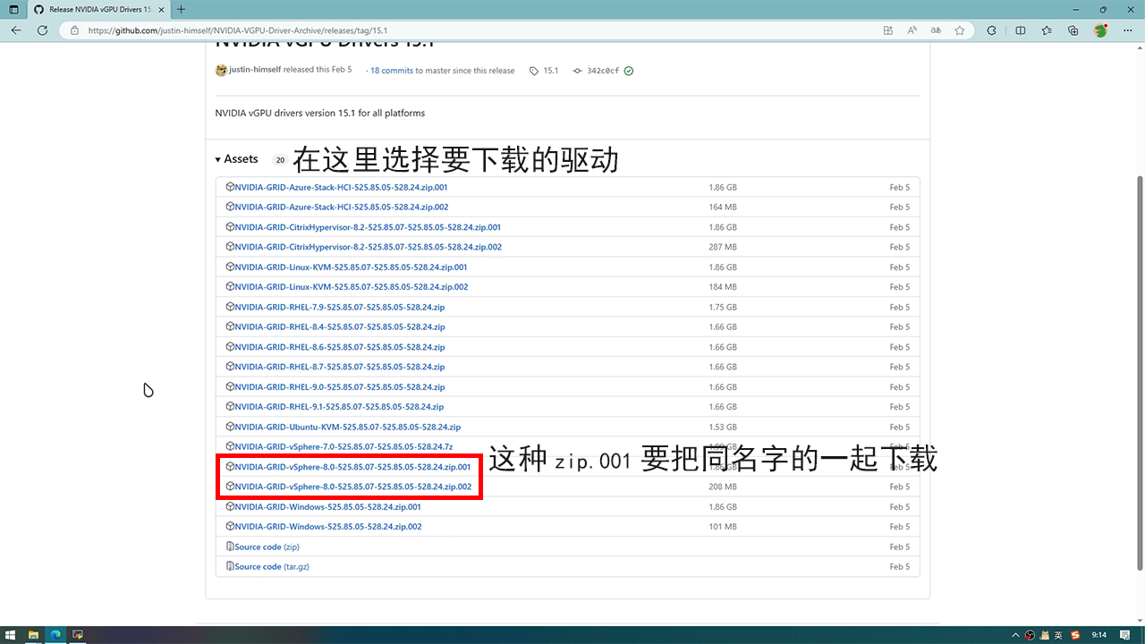Open the Windows Start menu

point(11,635)
